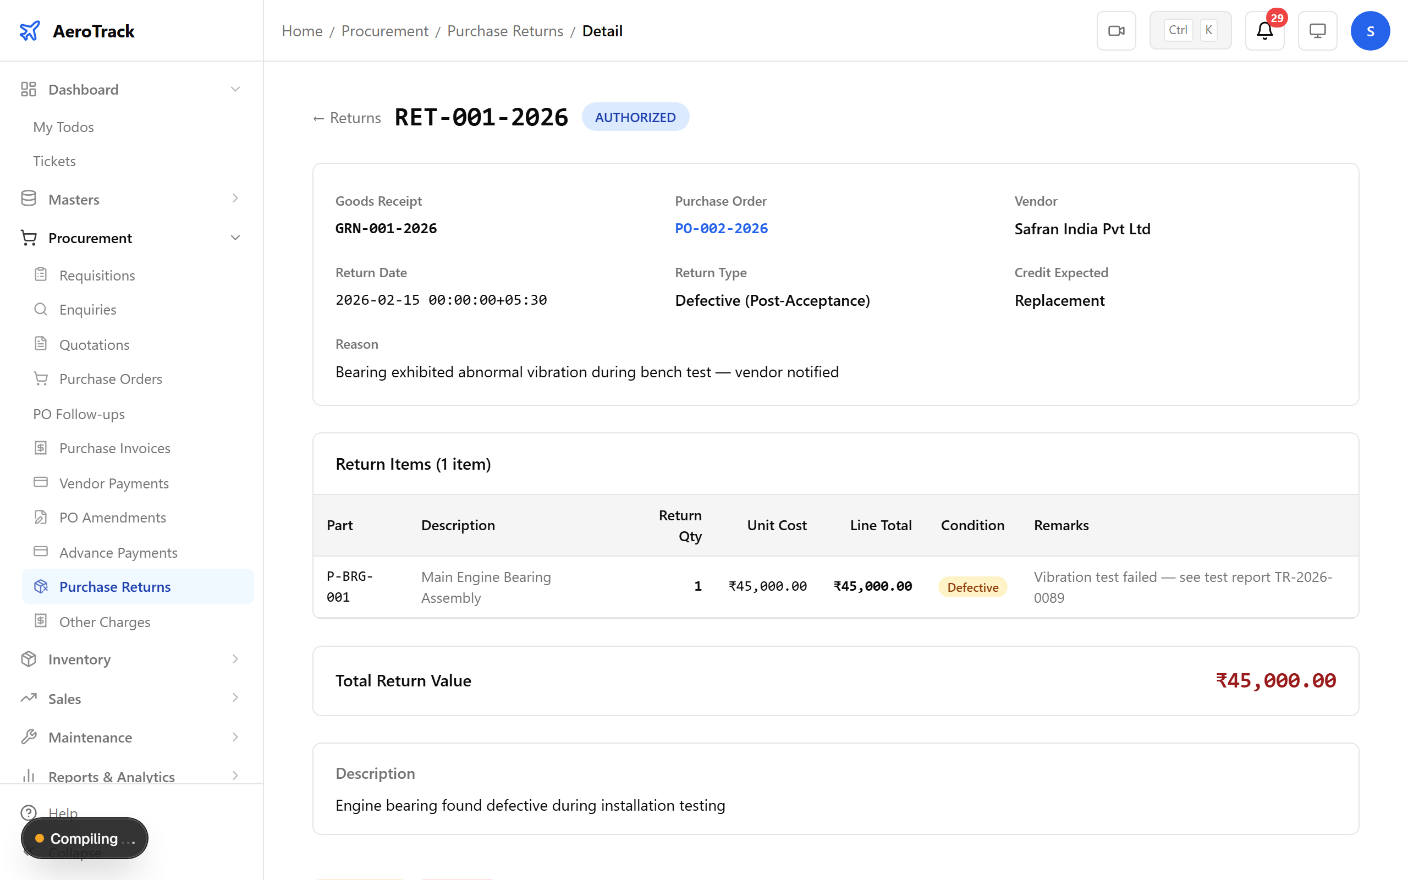Collapse the Procurement section chevron

tap(235, 238)
